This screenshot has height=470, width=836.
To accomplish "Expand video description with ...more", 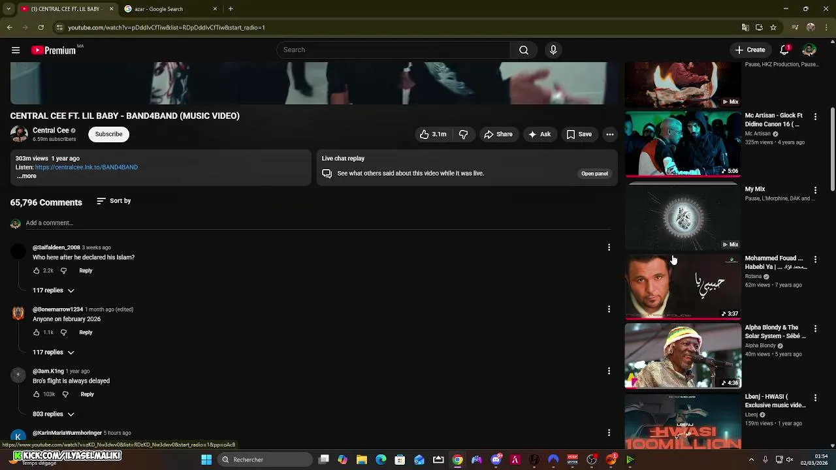I will click(x=26, y=176).
